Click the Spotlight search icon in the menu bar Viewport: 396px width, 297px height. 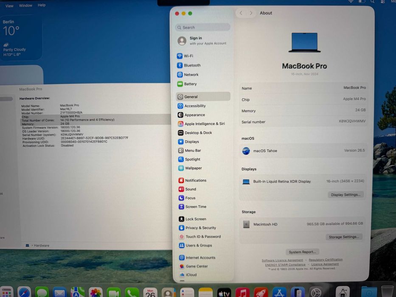[372, 2]
